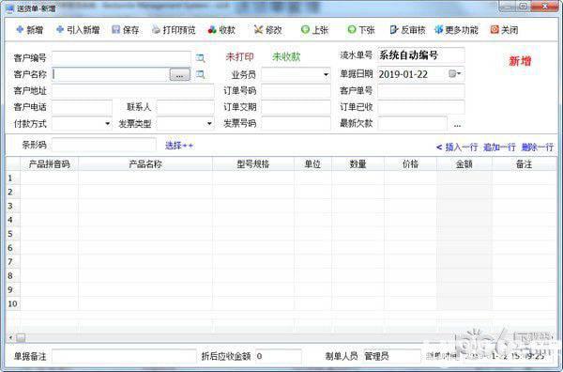
Task: Open the 更多功能 menu
Action: point(456,30)
